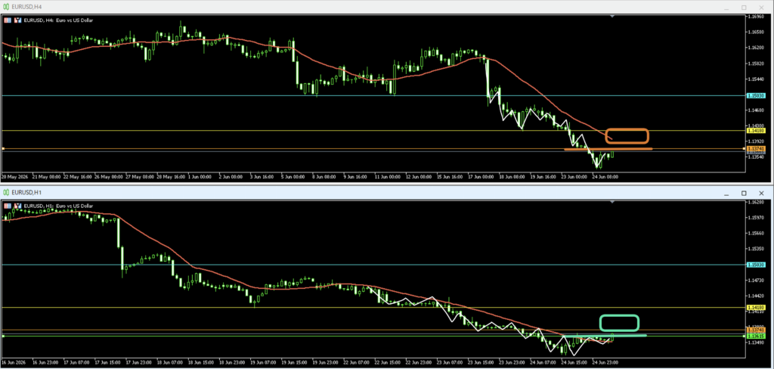Click the chart icon in EURUSD,H4 title bar
Viewport: 774px width, 369px height.
(x=5, y=6)
